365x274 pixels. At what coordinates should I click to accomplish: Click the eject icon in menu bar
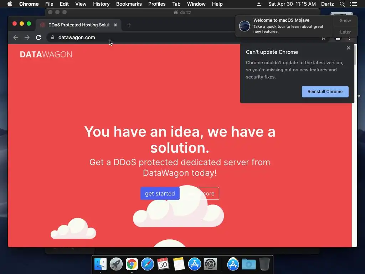point(259,4)
